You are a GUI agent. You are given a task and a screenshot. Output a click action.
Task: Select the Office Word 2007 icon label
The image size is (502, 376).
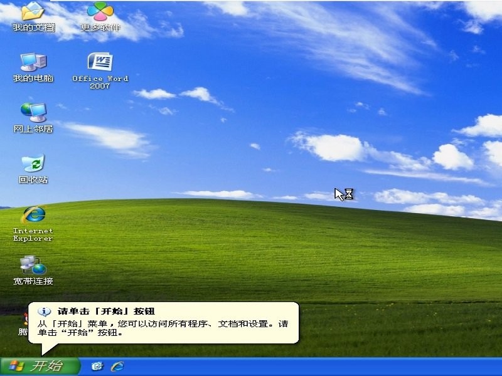tap(100, 81)
